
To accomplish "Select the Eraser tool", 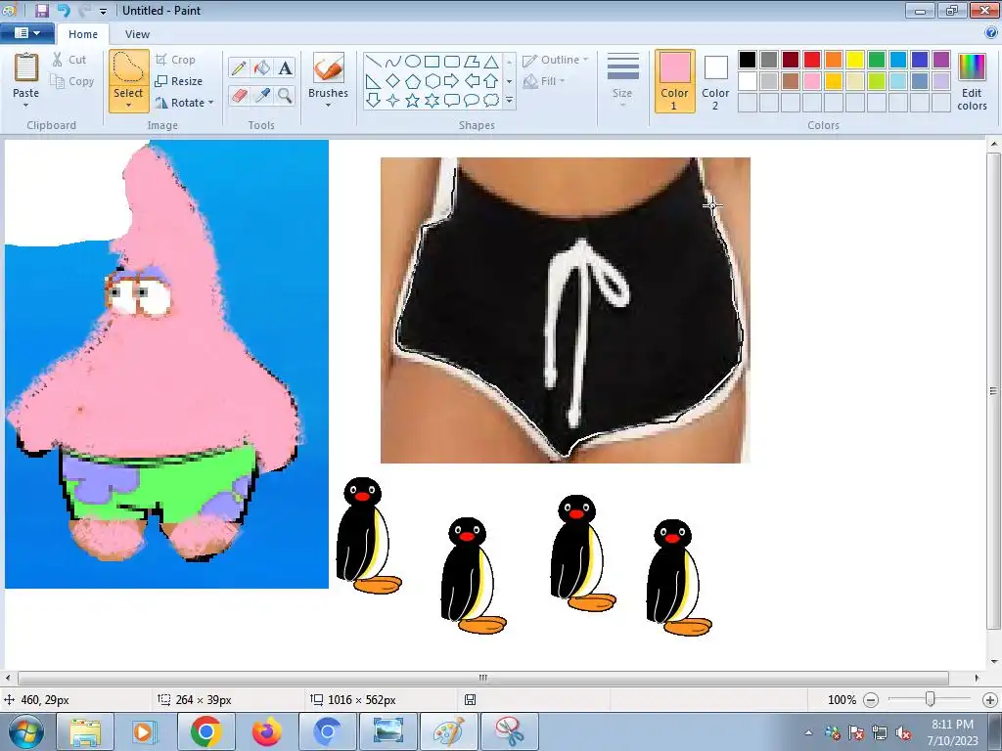I will click(239, 96).
